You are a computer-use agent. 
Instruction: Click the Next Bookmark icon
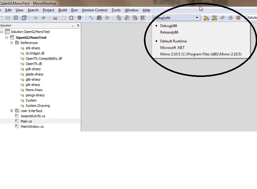135,18
